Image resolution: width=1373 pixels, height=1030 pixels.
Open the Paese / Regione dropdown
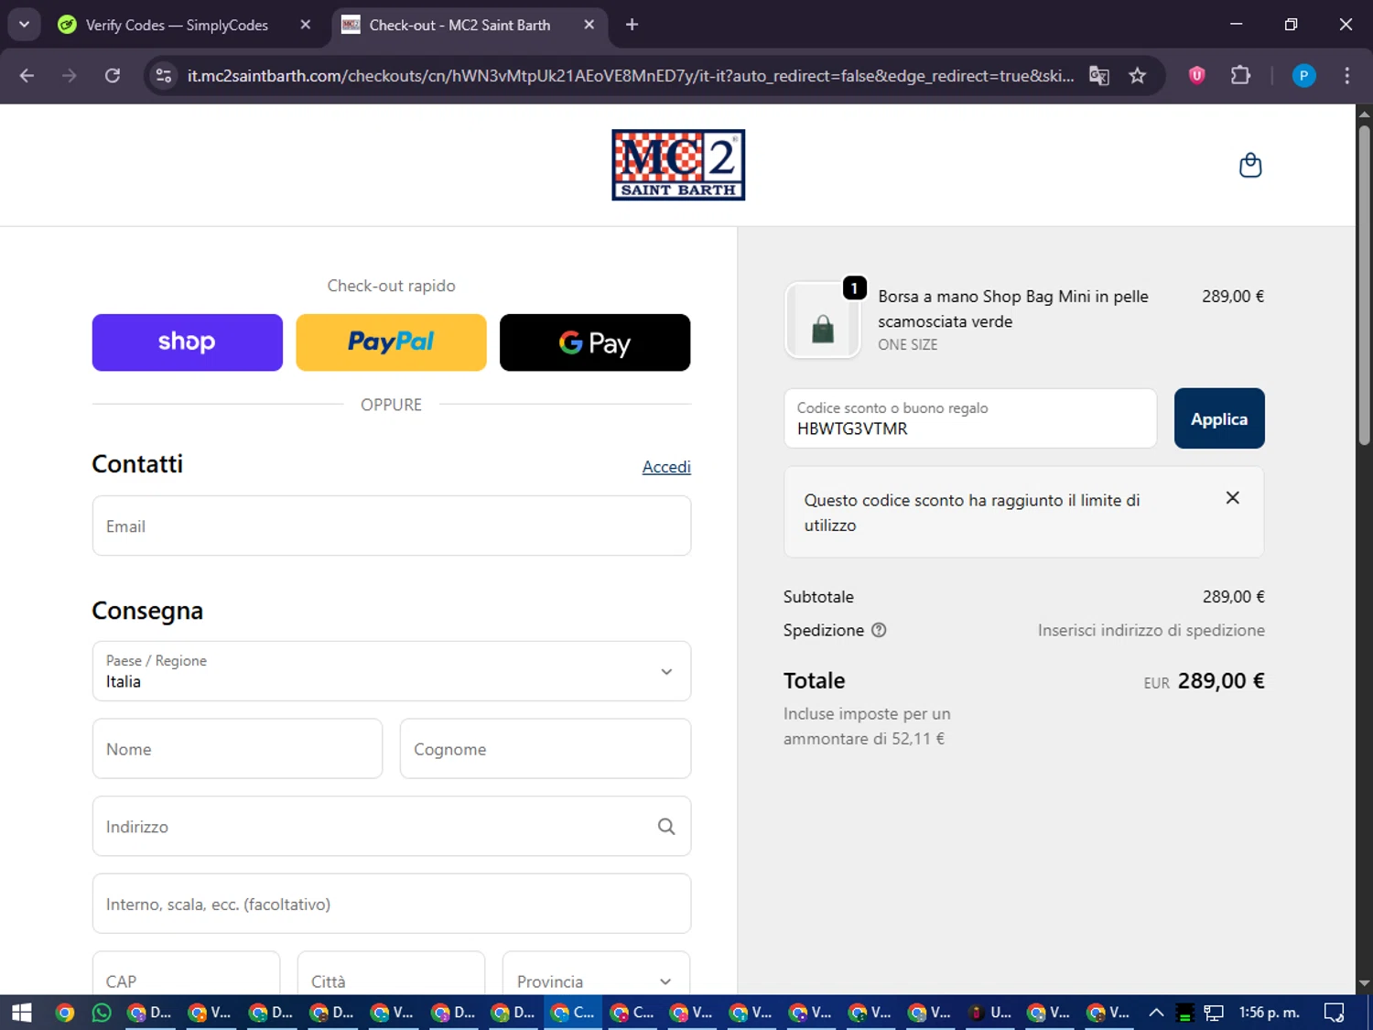tap(392, 671)
